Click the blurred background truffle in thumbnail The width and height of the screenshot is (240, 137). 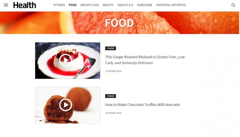click(x=79, y=99)
